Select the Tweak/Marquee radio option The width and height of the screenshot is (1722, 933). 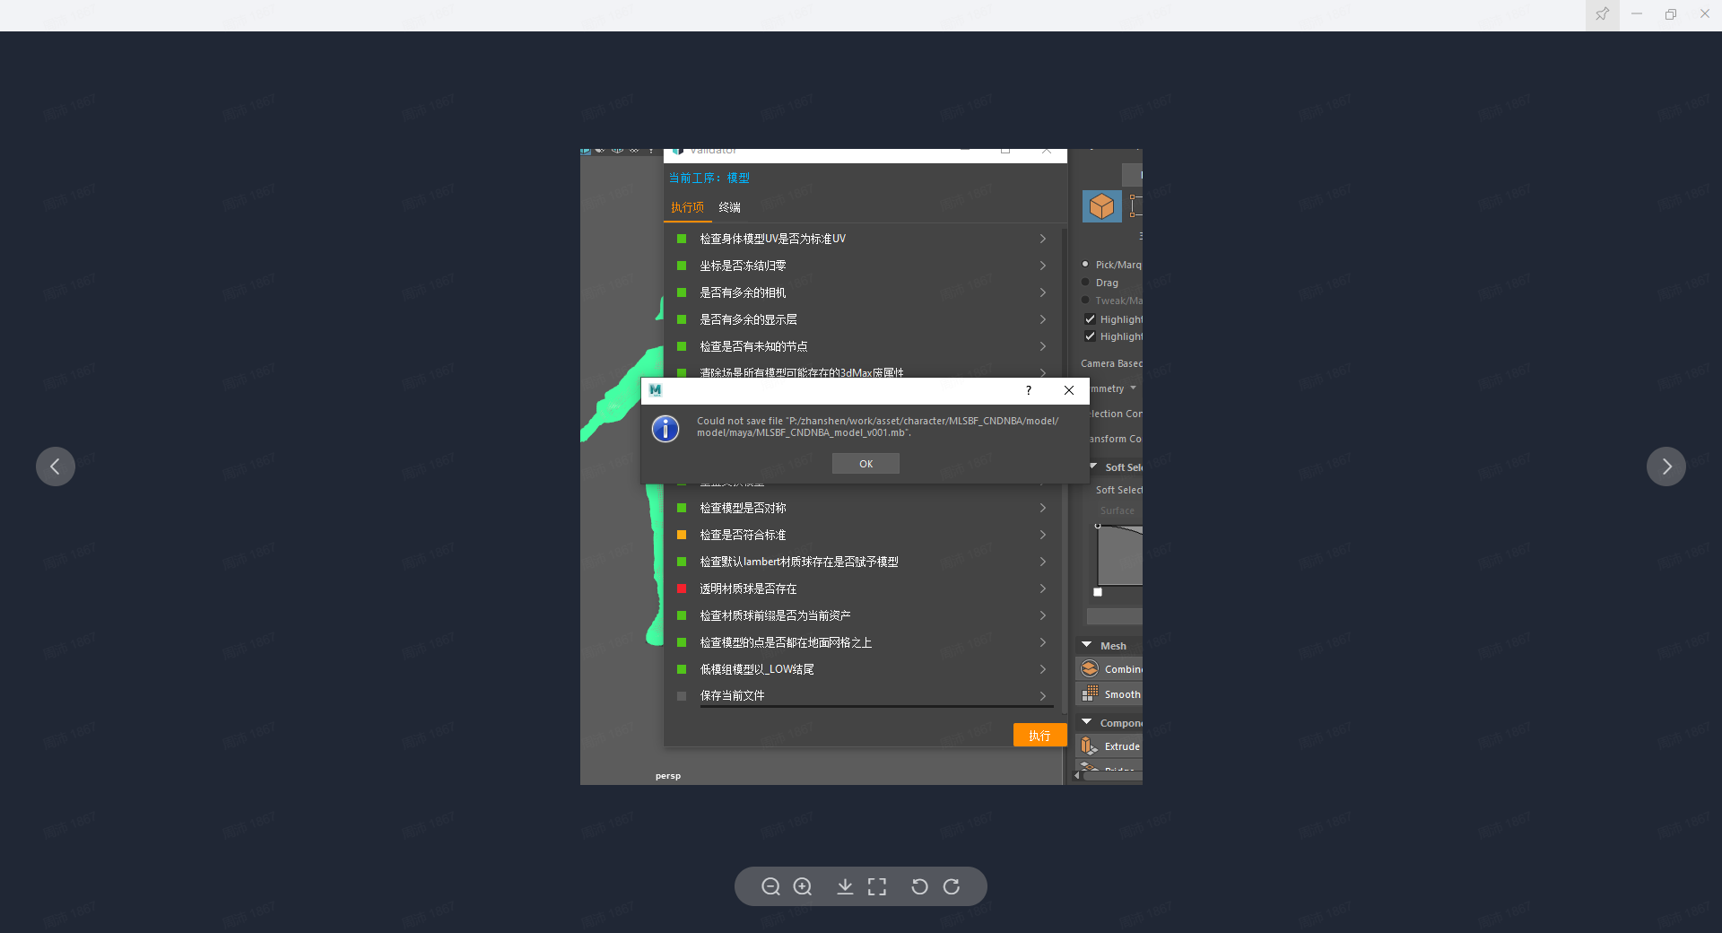click(1085, 300)
